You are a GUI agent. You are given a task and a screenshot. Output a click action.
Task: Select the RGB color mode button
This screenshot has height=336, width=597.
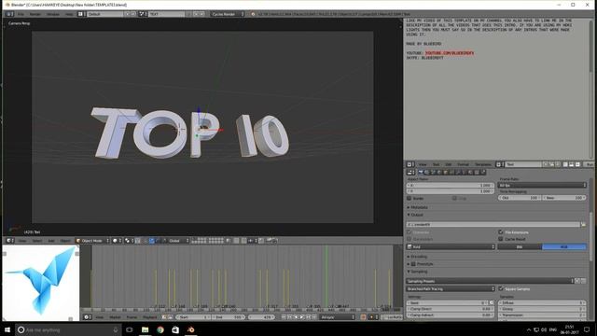click(564, 246)
